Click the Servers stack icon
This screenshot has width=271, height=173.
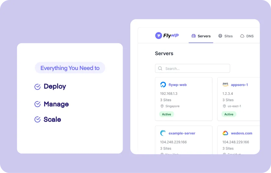[193, 36]
